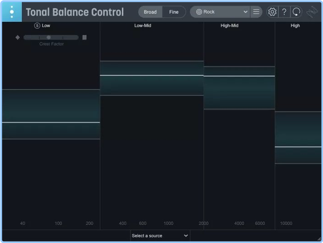
Task: Open the settings gear
Action: pos(272,12)
